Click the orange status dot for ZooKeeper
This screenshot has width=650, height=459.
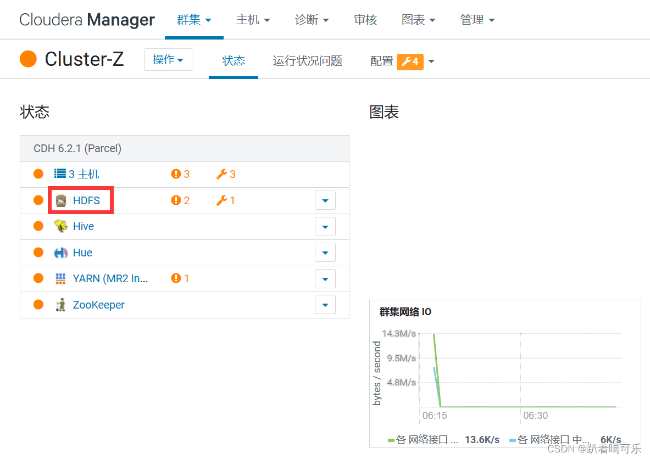pyautogui.click(x=38, y=305)
